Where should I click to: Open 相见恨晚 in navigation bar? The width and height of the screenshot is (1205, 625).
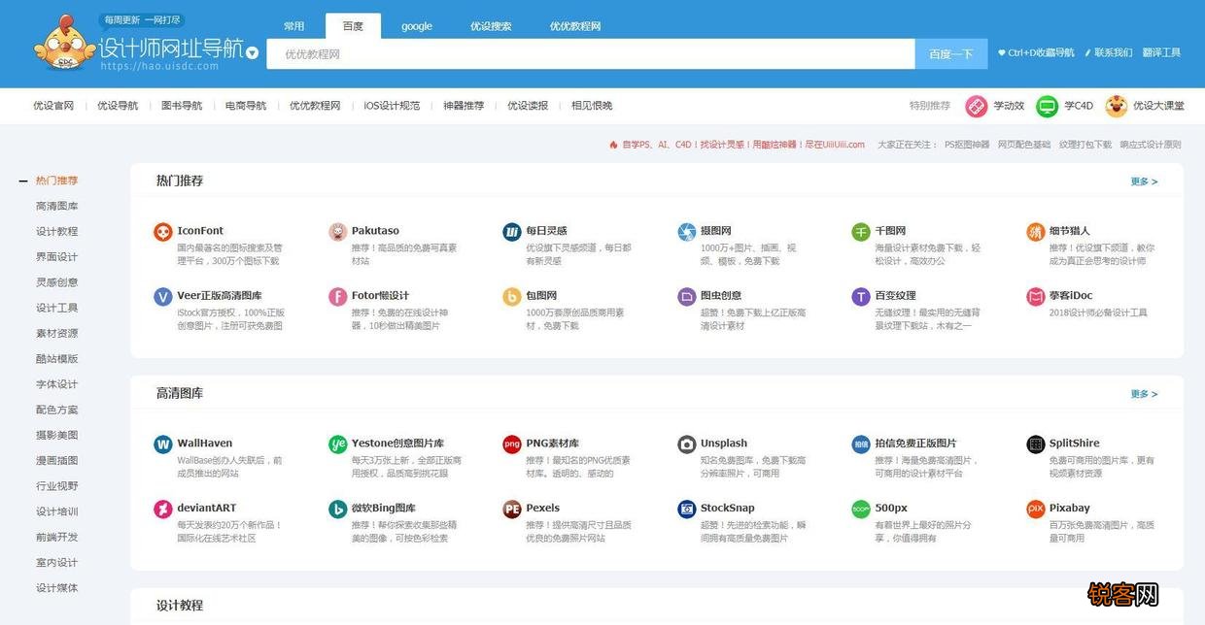(592, 106)
